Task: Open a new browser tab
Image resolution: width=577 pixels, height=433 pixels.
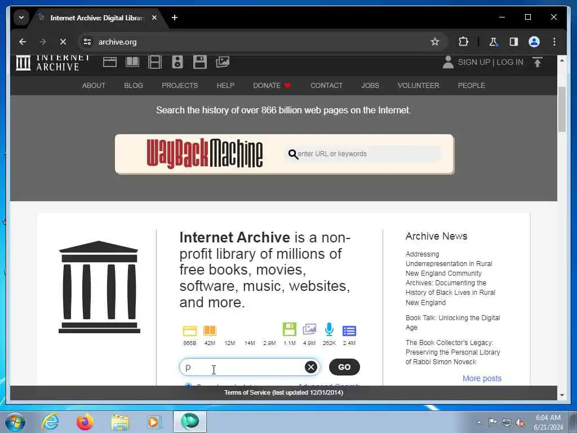Action: 175,17
